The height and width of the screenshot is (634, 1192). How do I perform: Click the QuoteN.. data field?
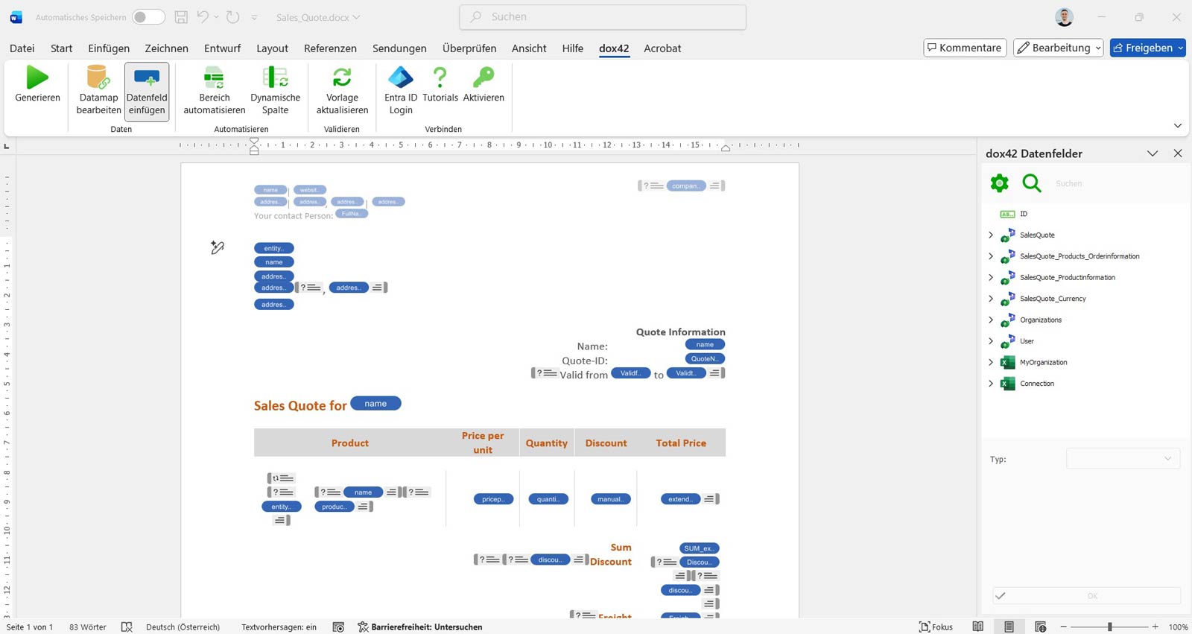705,359
